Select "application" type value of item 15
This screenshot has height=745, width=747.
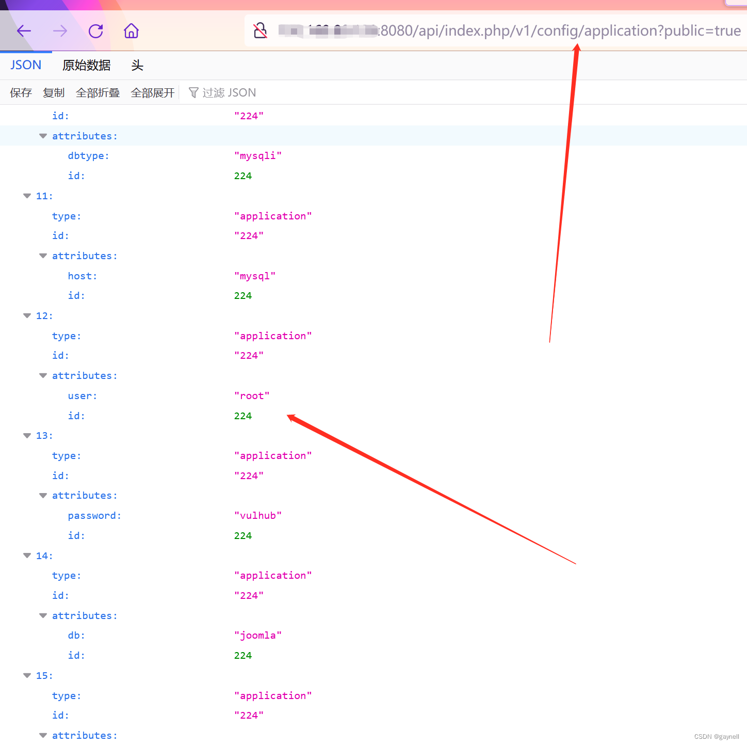click(273, 695)
